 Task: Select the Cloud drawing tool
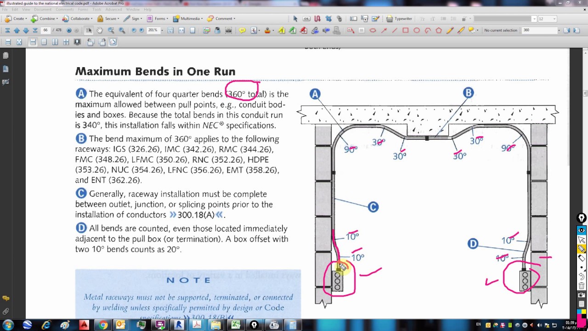pos(373,30)
